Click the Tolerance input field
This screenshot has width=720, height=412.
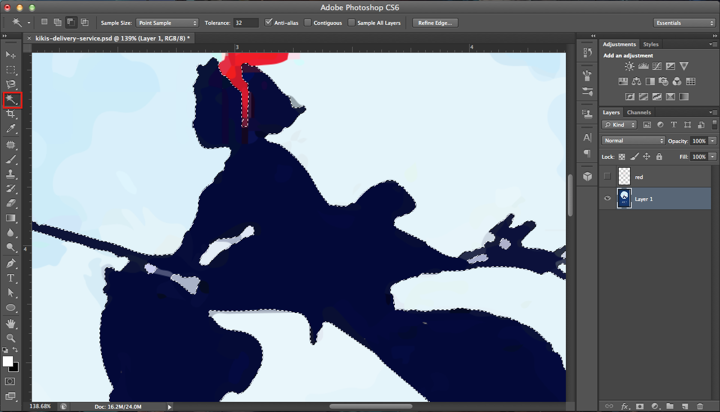click(x=246, y=23)
